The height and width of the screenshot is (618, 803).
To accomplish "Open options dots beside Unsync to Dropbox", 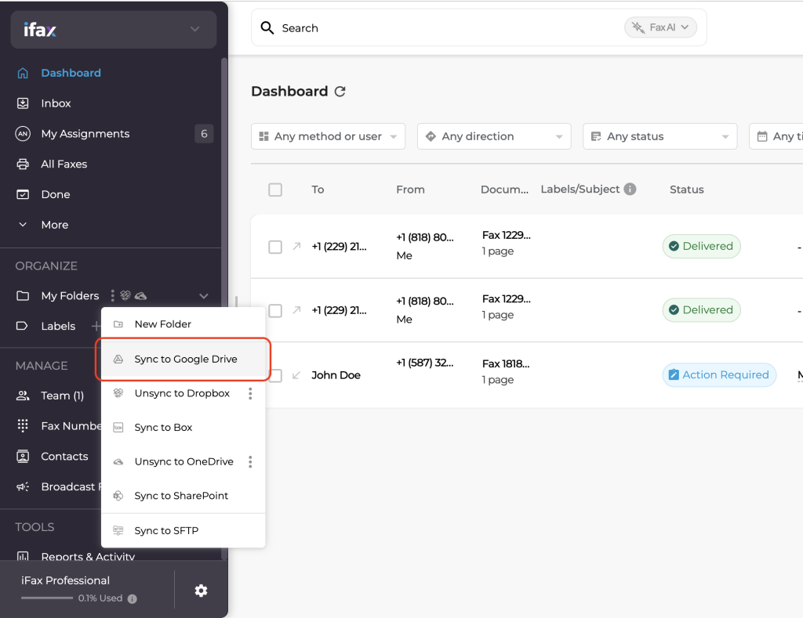I will (x=250, y=393).
